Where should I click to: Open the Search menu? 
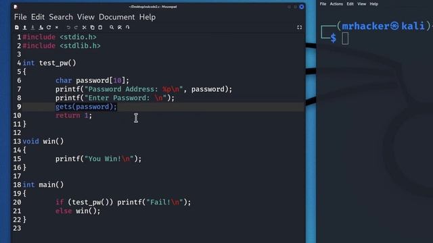pos(61,17)
